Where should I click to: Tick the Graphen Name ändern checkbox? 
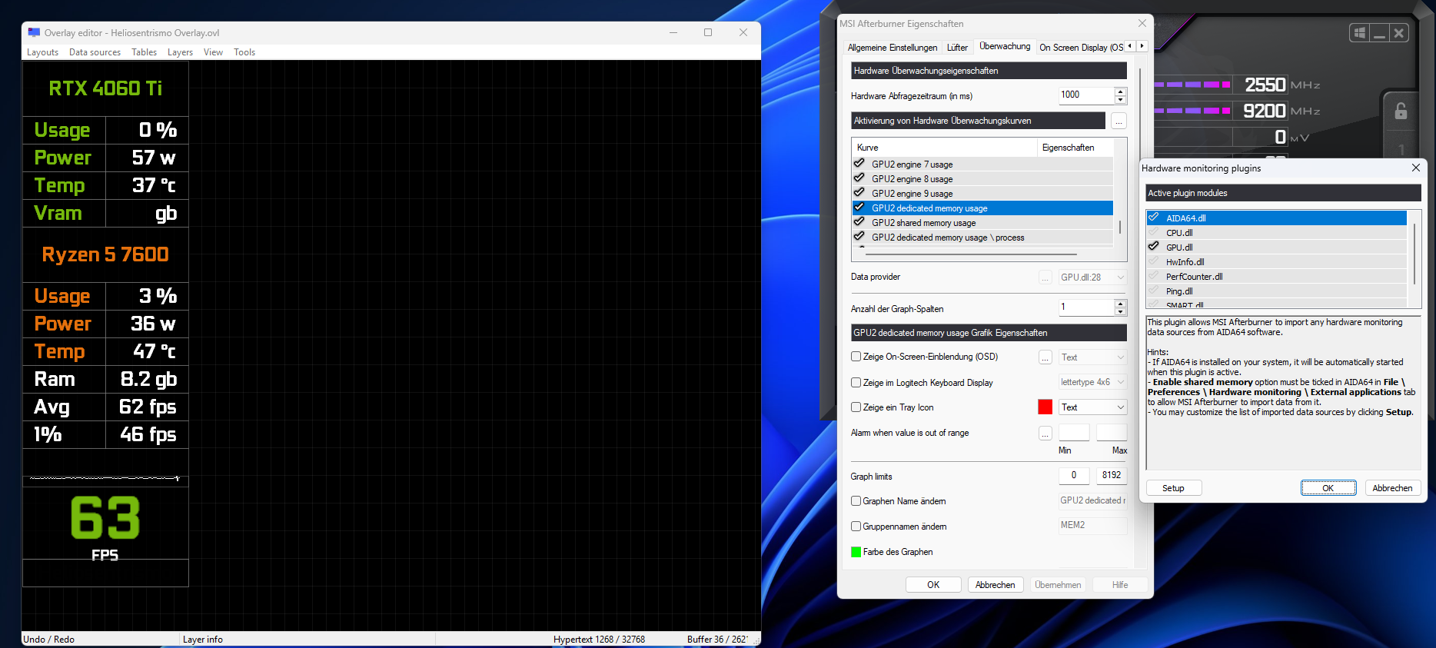[856, 501]
